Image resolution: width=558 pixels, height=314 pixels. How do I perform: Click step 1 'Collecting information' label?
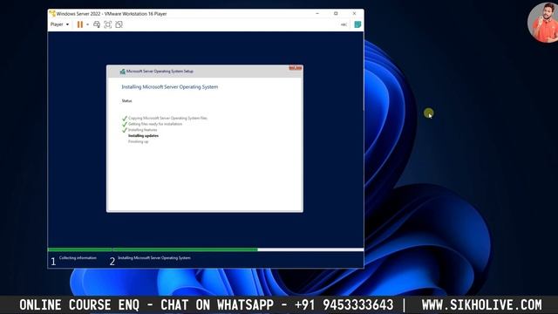tap(78, 258)
